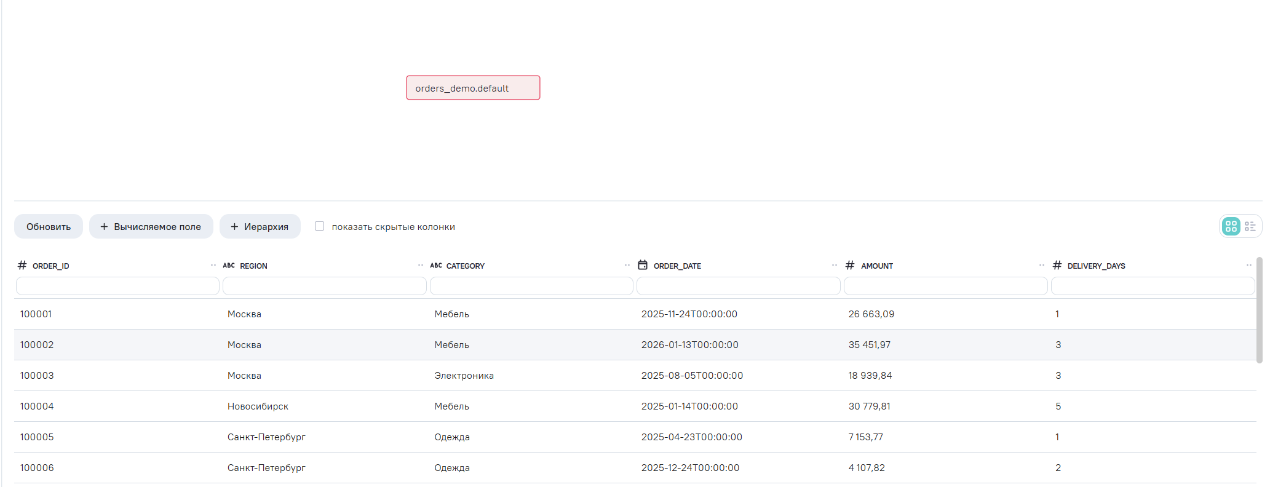Click the AMOUNT numeric type icon
1270x487 pixels.
click(850, 265)
